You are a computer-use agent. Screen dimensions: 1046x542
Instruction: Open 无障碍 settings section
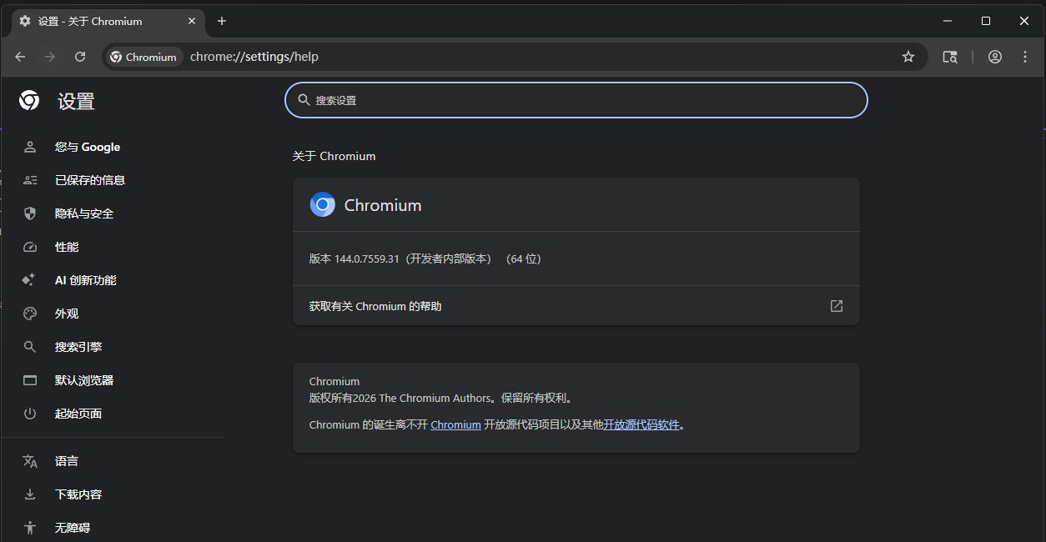coord(112,528)
